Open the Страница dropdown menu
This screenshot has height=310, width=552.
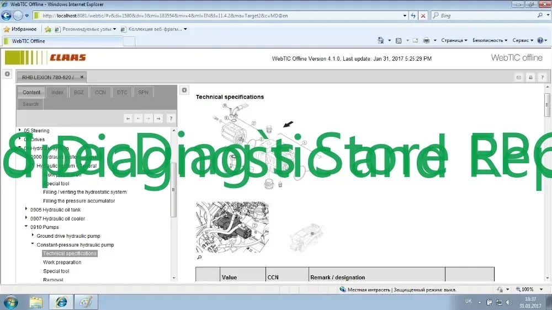pyautogui.click(x=454, y=40)
